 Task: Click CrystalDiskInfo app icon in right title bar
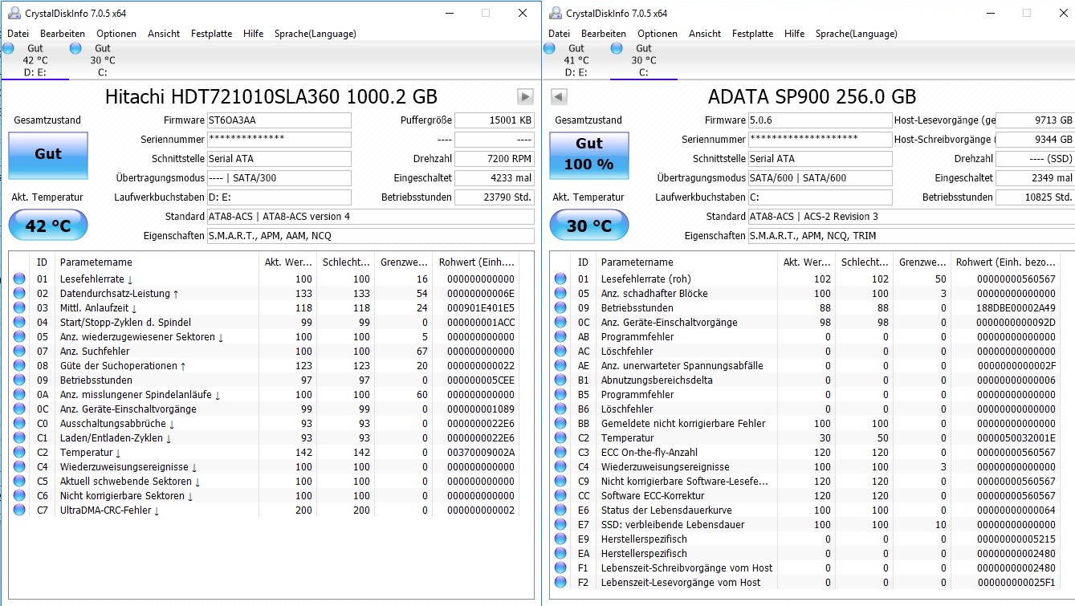click(556, 14)
